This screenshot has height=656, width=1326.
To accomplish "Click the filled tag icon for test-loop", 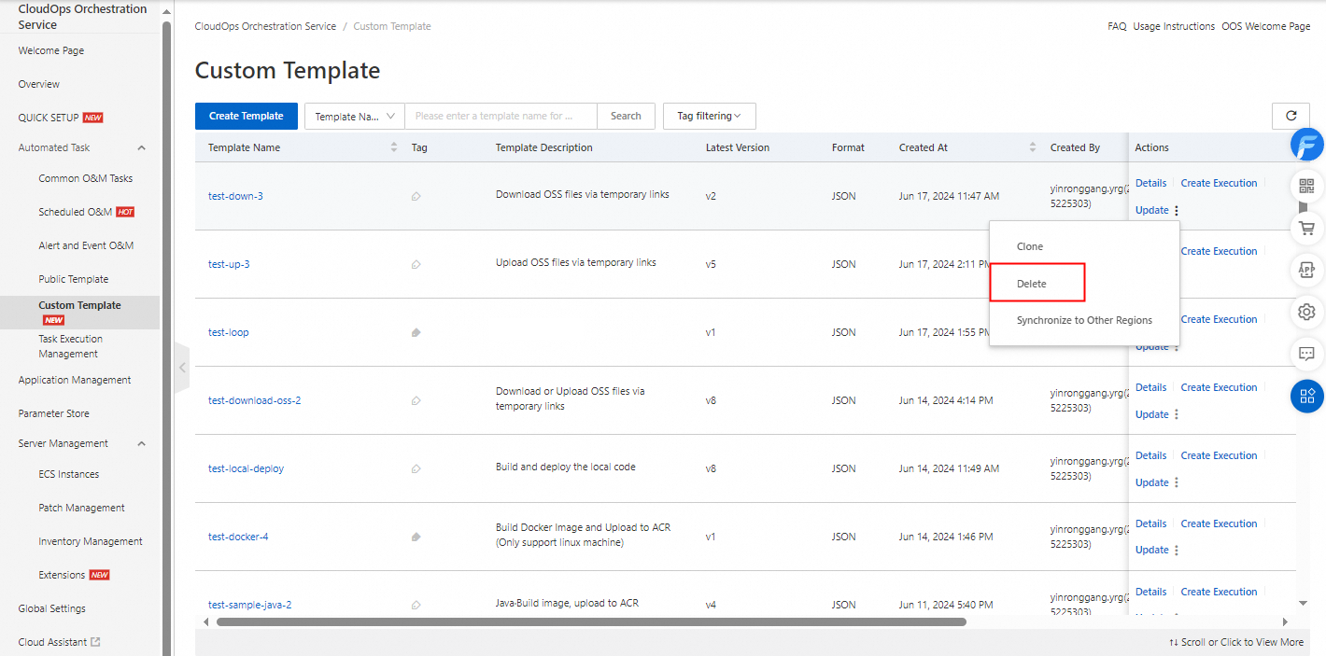I will pos(416,332).
